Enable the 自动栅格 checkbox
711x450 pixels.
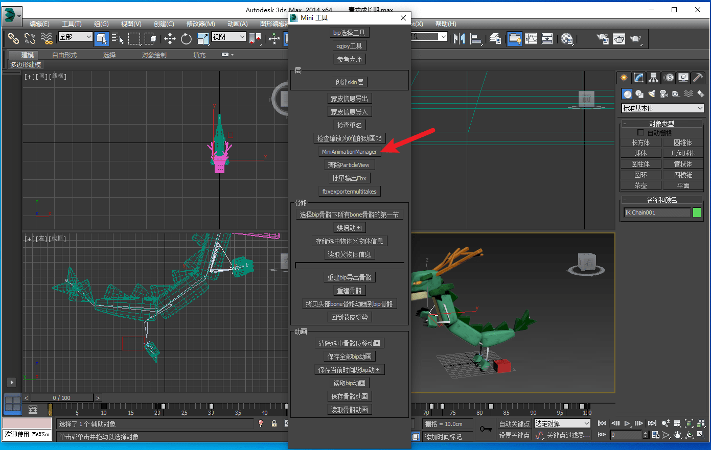(640, 133)
